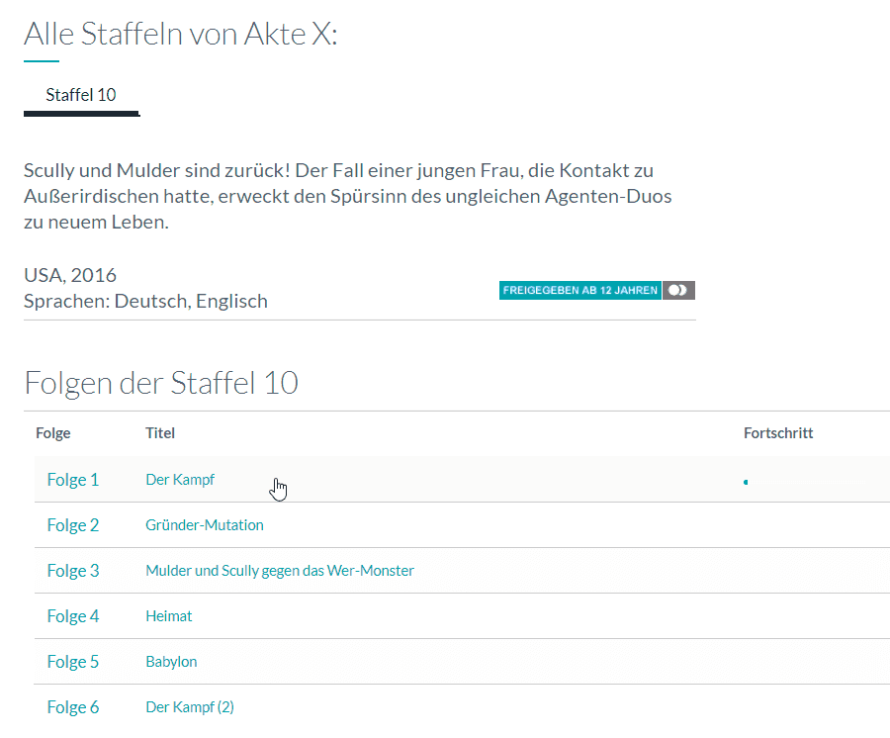Open episode titled Babylon

[171, 662]
